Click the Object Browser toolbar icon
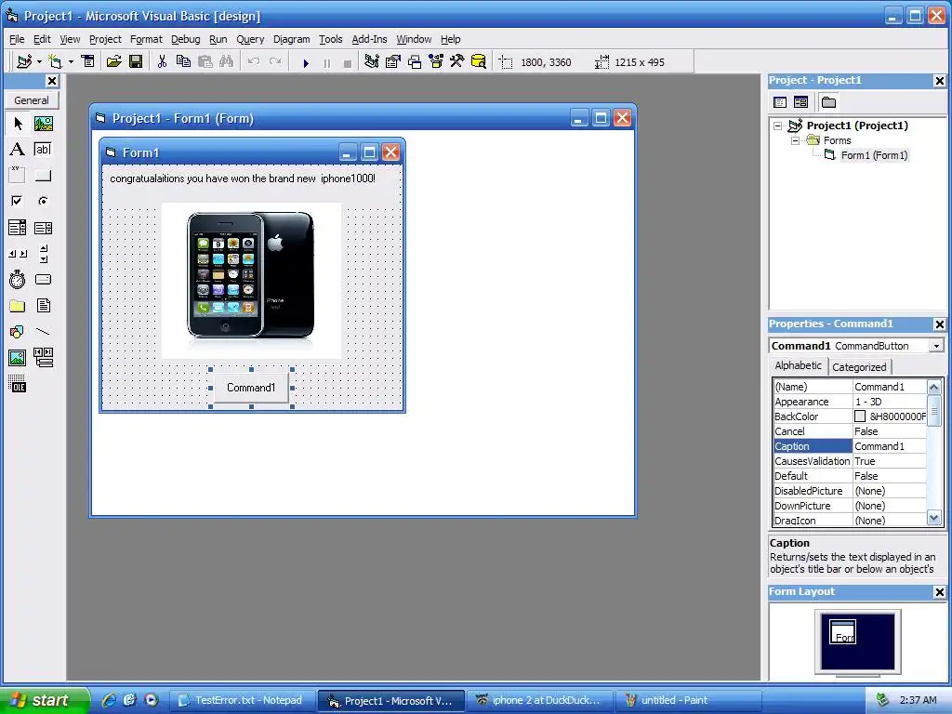The width and height of the screenshot is (952, 714). (x=436, y=62)
